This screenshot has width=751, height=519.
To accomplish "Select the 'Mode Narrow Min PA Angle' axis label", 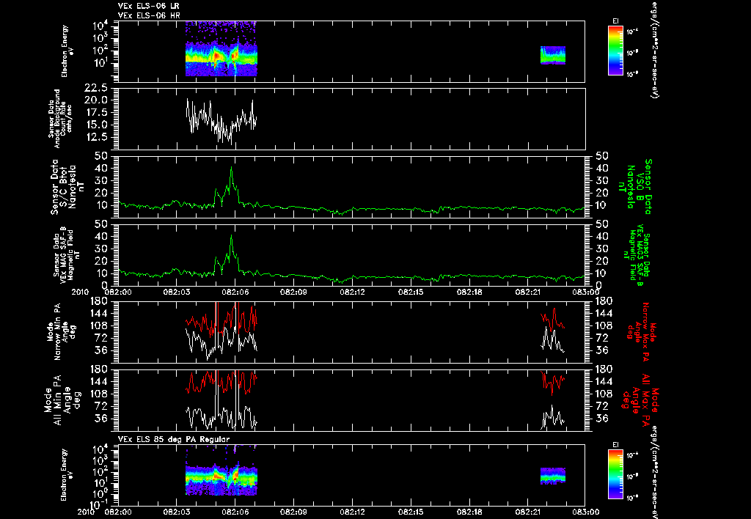I will (x=62, y=331).
